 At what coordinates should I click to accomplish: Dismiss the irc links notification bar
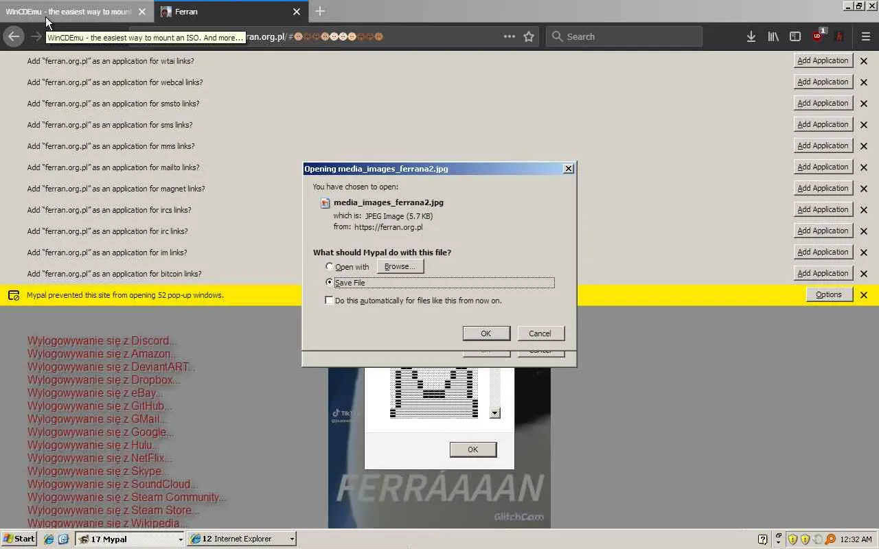[864, 231]
